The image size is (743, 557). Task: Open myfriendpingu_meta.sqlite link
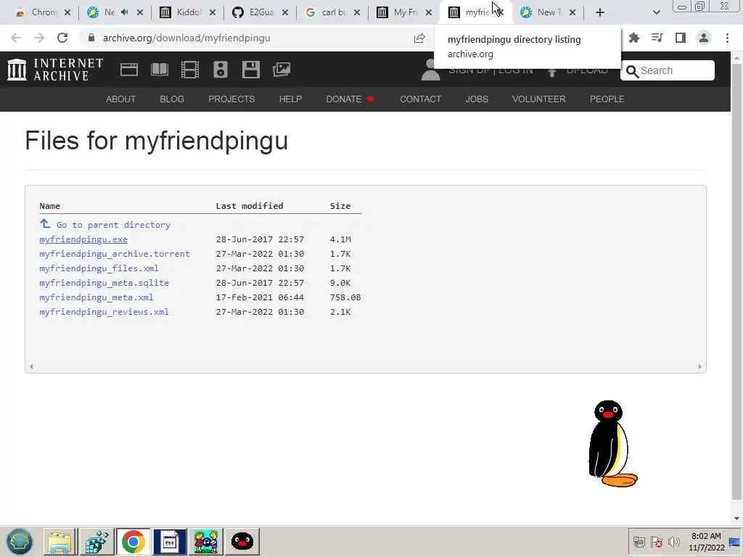click(104, 283)
